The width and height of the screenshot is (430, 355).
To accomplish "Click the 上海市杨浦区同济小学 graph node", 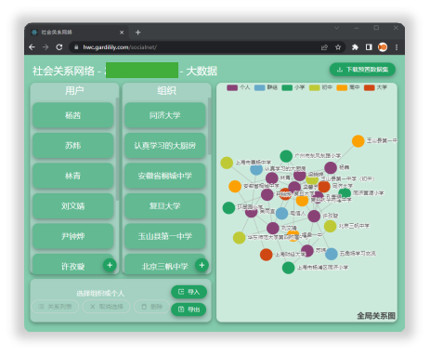I will click(288, 268).
